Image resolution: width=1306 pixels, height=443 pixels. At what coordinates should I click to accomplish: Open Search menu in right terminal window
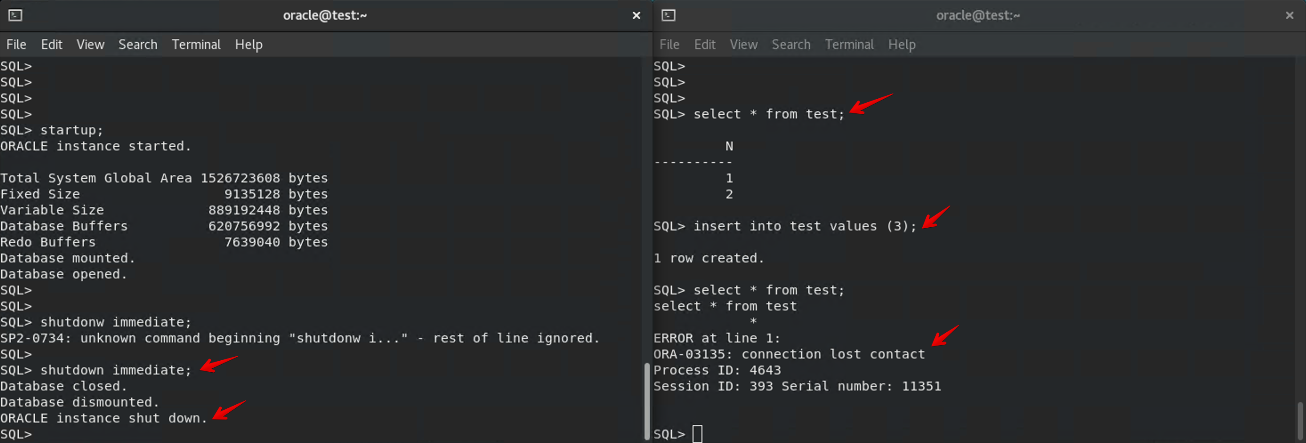click(x=791, y=44)
